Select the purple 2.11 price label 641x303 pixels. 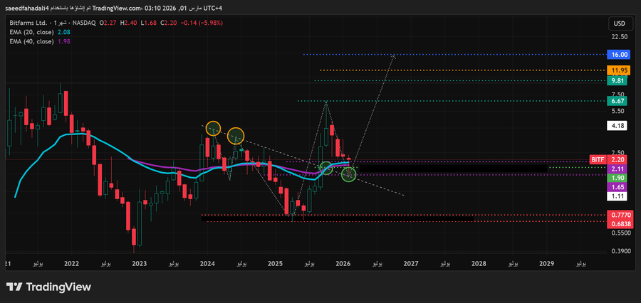click(617, 169)
